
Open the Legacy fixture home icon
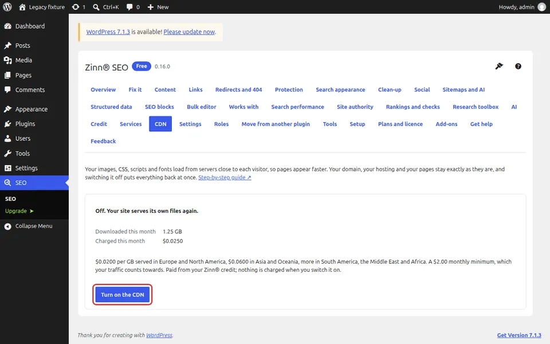(22, 7)
